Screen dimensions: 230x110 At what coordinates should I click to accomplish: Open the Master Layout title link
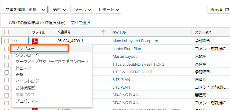pos(125,57)
